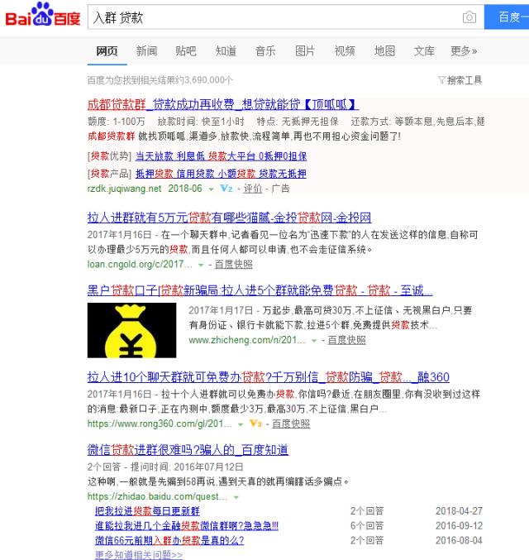Click 当天放款 利息低 贷款大平台 link
Screen dimensions: 529x560
point(221,156)
